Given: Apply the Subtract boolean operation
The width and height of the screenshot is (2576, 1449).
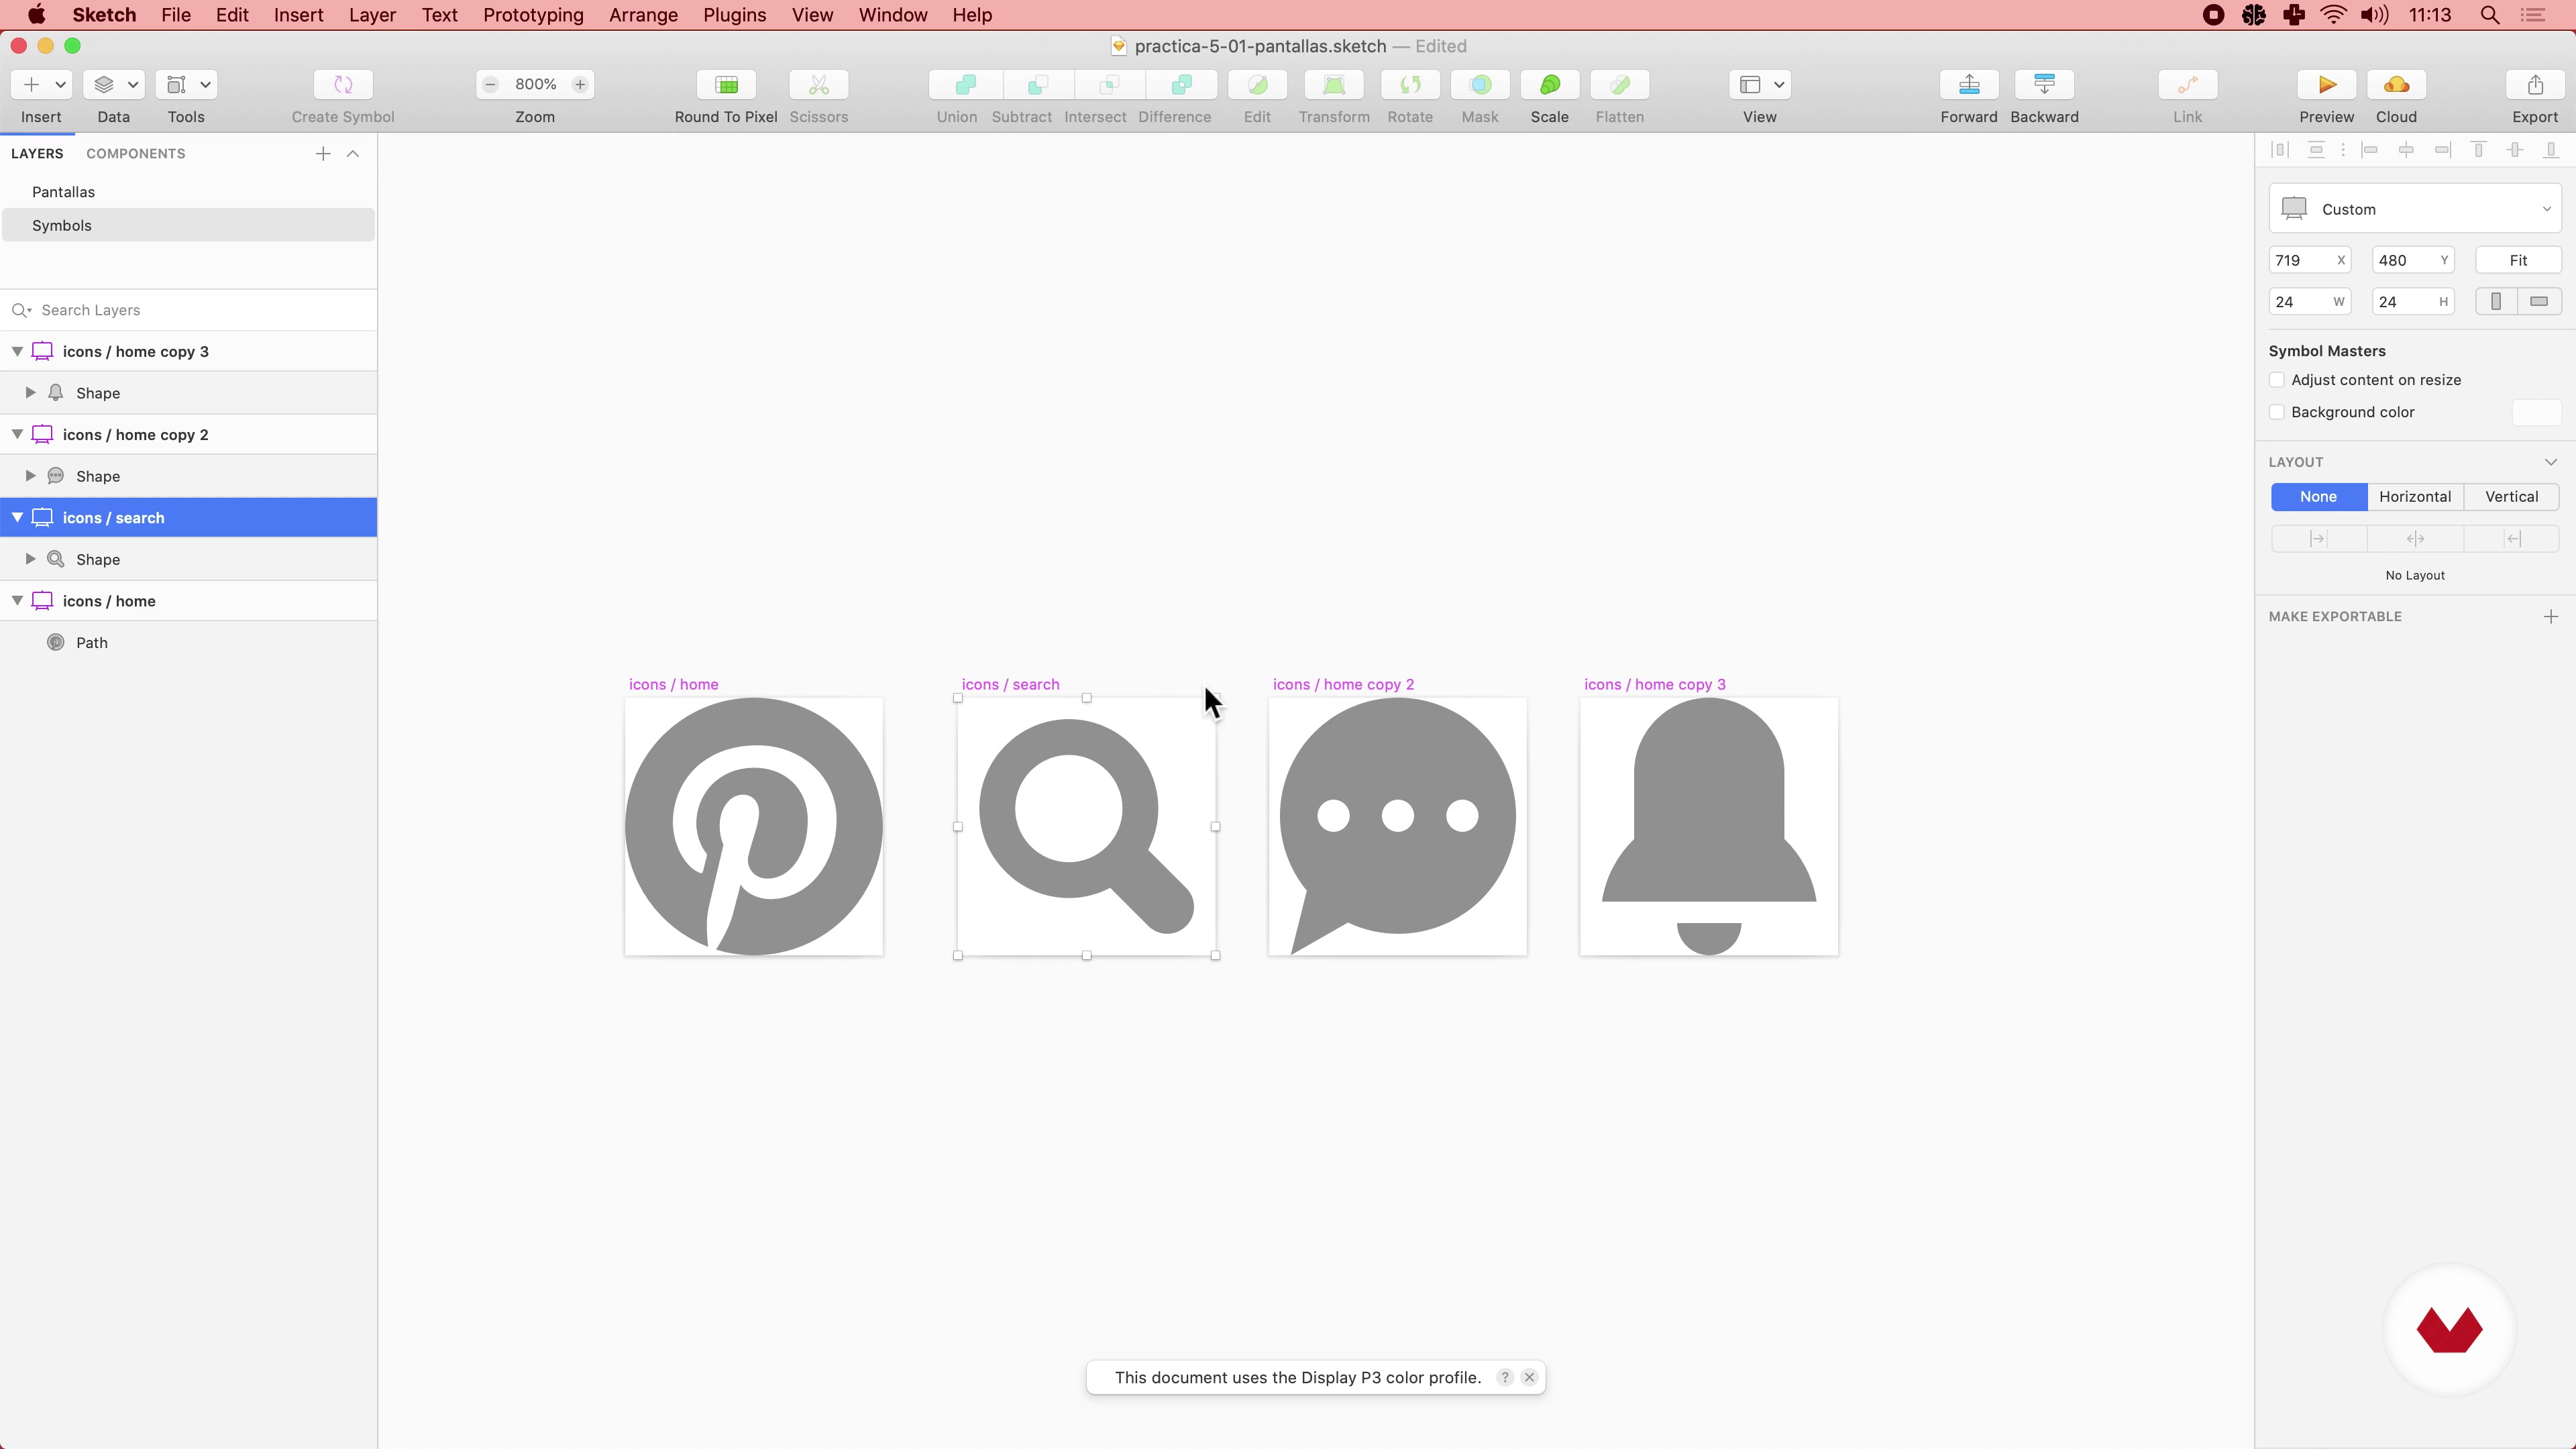Looking at the screenshot, I should tap(1038, 85).
